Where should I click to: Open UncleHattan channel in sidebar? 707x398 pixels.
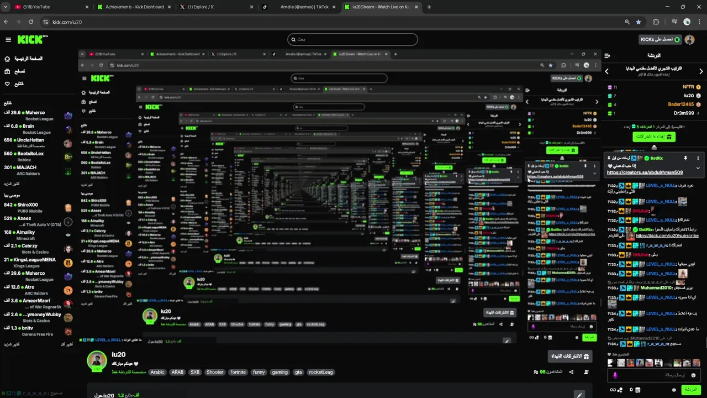[x=36, y=143]
